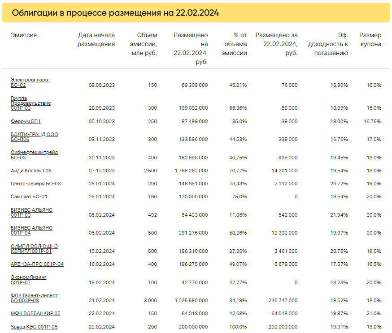Select the date 26.01.2024 cell
Image resolution: width=392 pixels, height=333 pixels.
(101, 184)
